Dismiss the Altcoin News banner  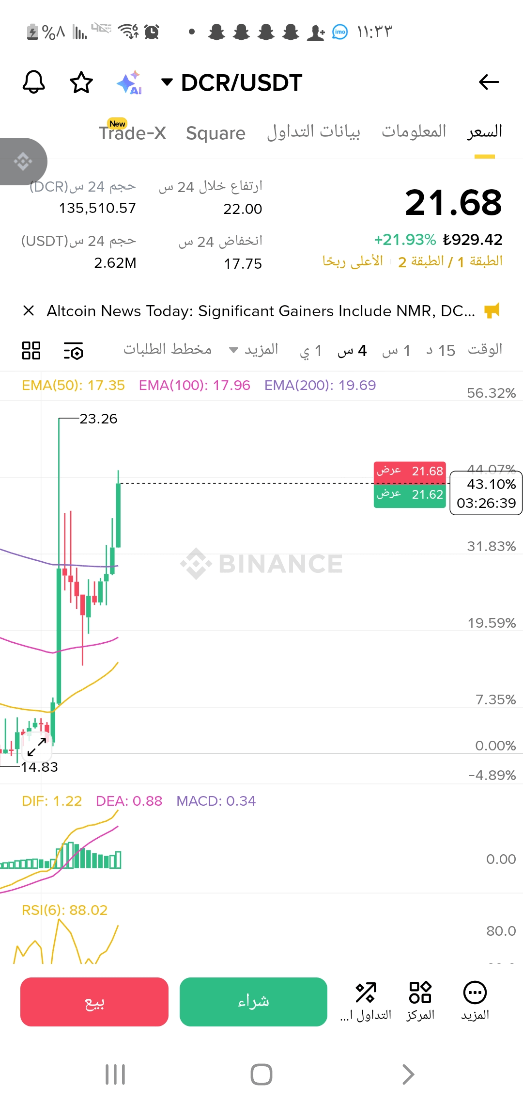pos(29,310)
